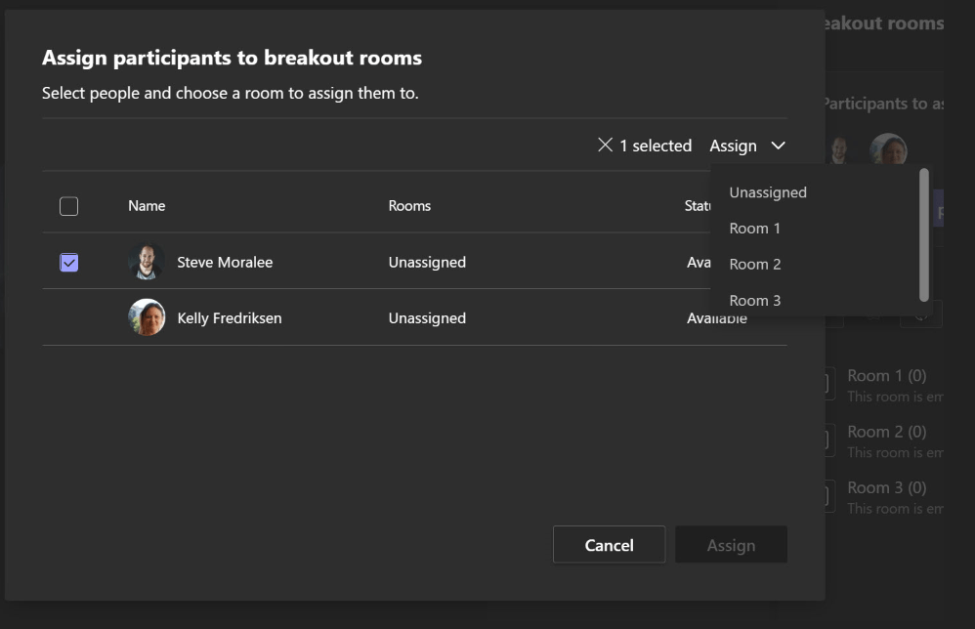Select Room 1 in the dropdown list
Viewport: 975px width, 629px height.
click(x=754, y=229)
